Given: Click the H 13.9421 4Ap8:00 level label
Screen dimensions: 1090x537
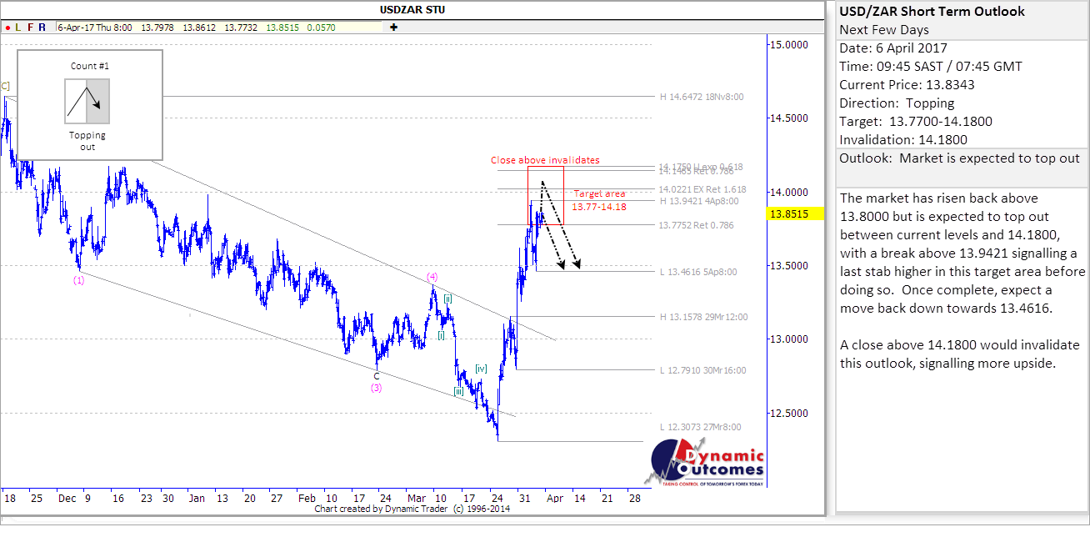Looking at the screenshot, I should (700, 201).
